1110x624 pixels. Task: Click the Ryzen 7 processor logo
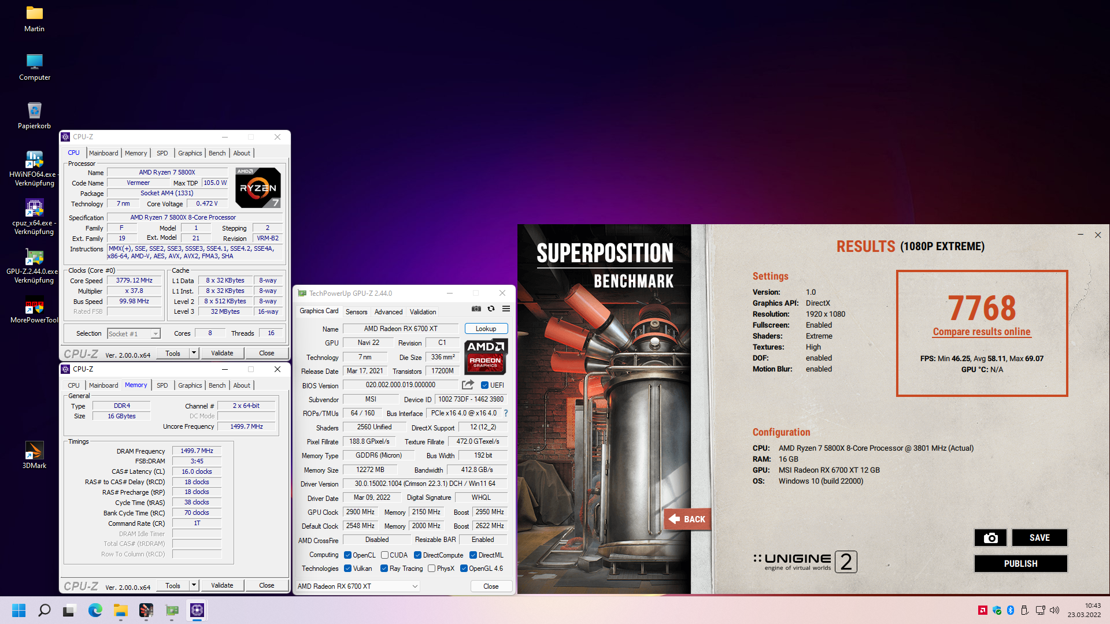click(x=258, y=187)
